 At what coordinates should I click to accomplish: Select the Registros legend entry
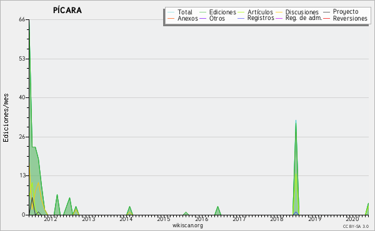[x=261, y=18]
